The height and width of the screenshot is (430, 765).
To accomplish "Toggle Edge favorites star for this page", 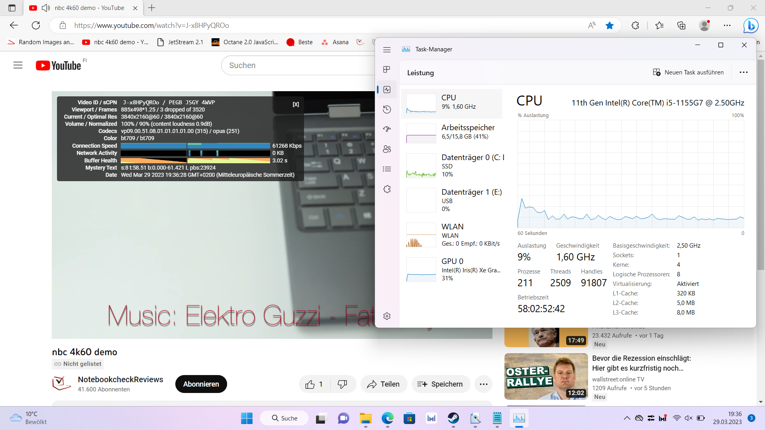I will pyautogui.click(x=610, y=25).
